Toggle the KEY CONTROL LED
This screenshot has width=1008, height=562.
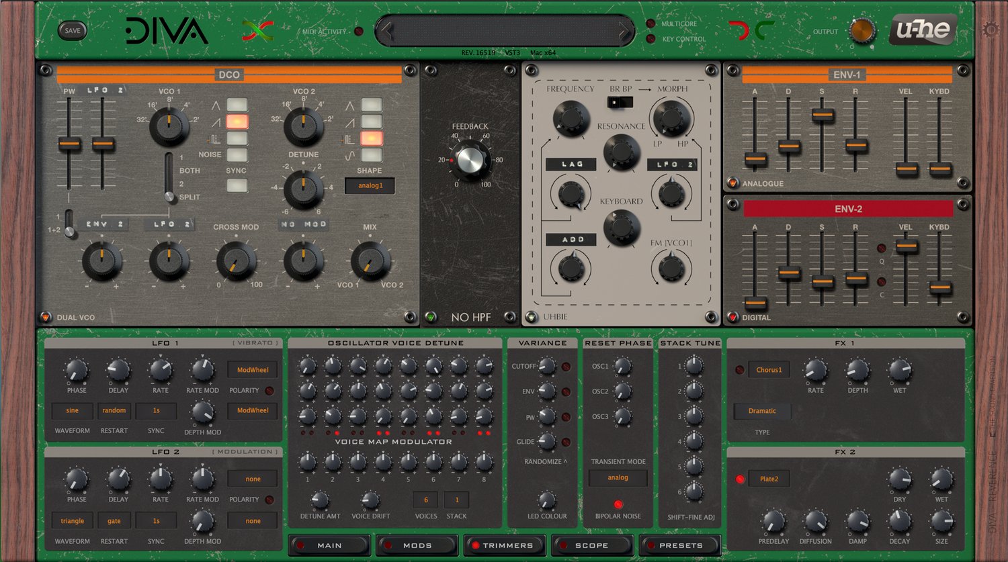point(650,39)
